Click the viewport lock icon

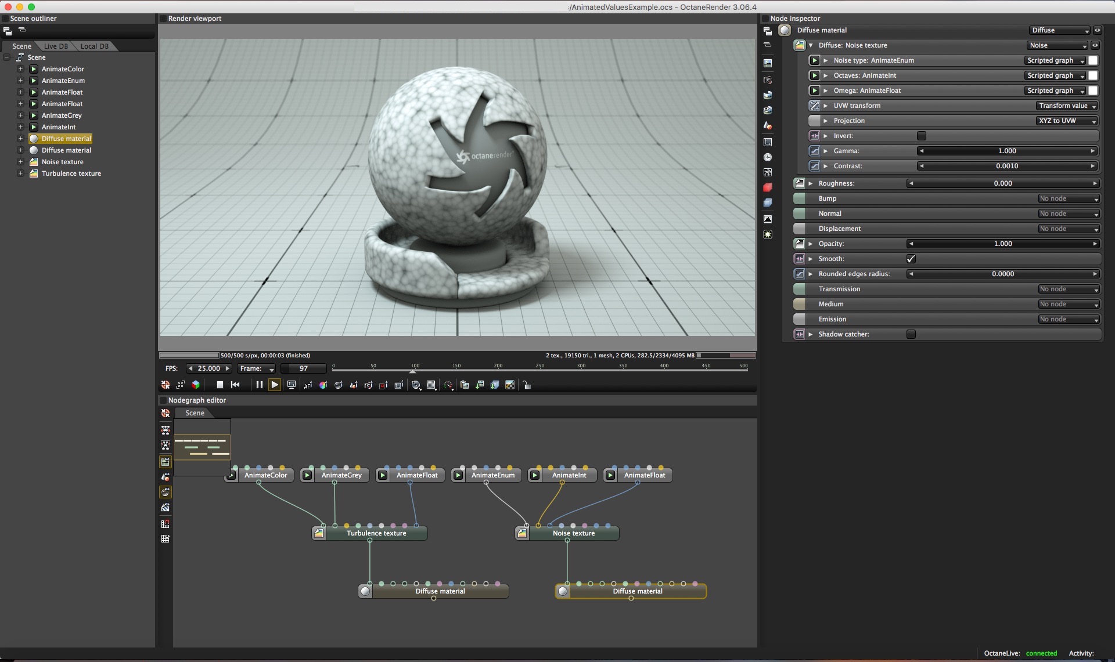(x=527, y=385)
